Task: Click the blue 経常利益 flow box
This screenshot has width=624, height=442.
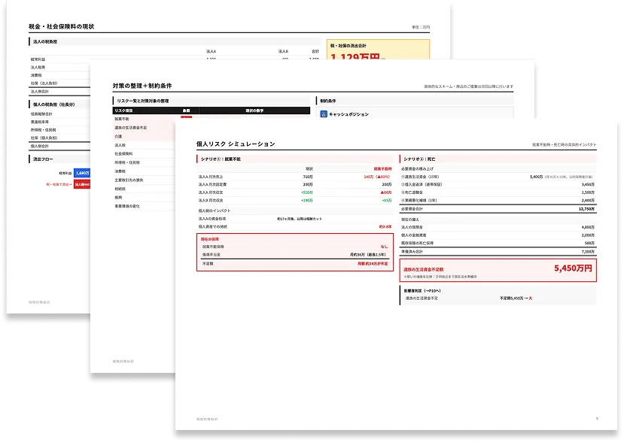Action: [x=81, y=172]
